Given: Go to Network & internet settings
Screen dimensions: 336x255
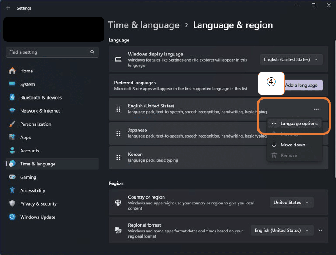Looking at the screenshot, I should point(52,111).
